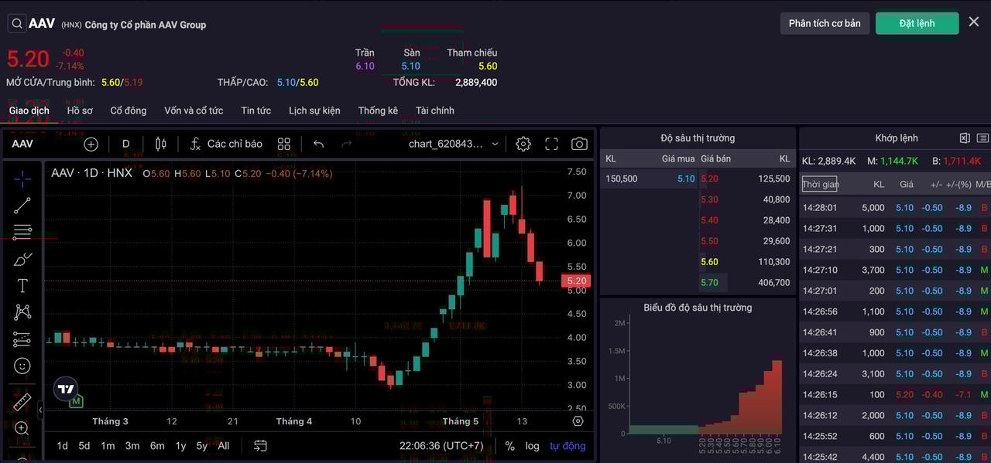Open chart settings gear

tap(523, 144)
